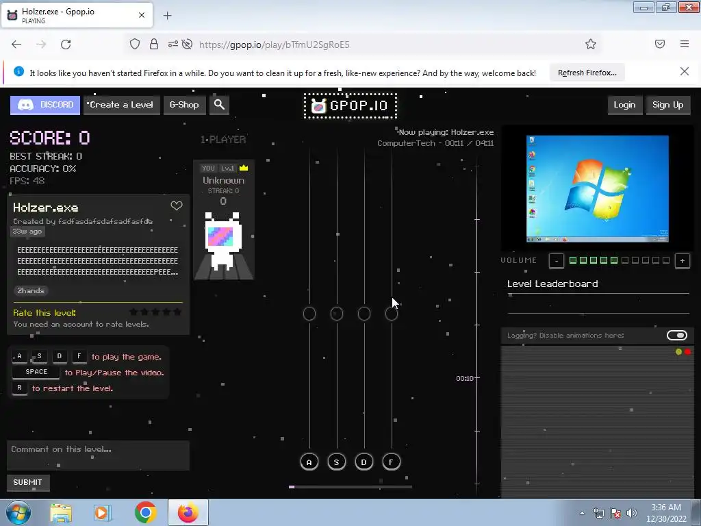Tap the D lane button

pyautogui.click(x=364, y=462)
